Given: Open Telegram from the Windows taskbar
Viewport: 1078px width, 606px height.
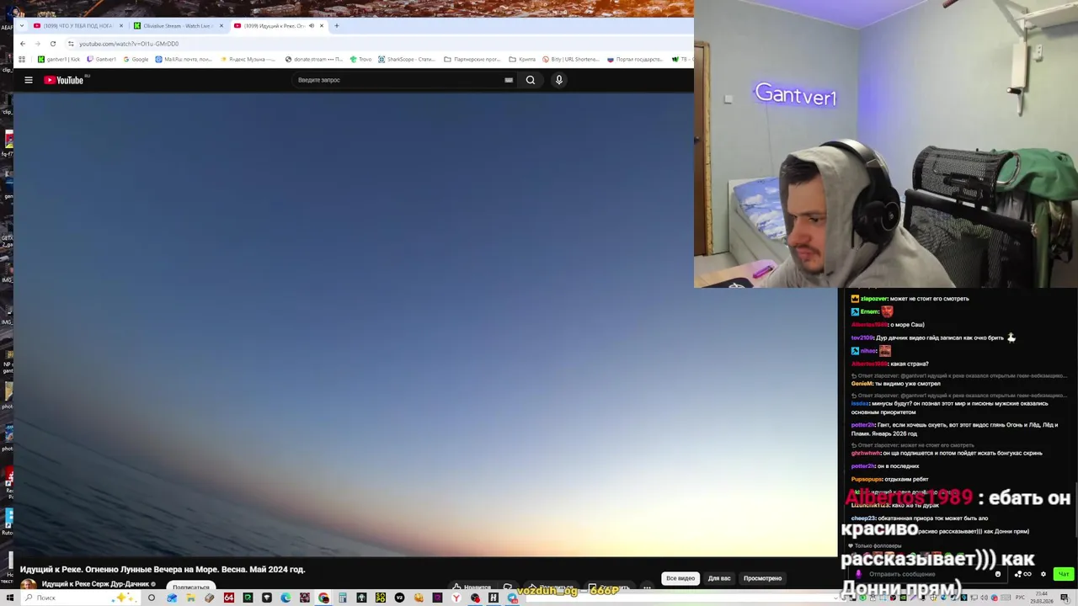Looking at the screenshot, I should click(x=513, y=598).
